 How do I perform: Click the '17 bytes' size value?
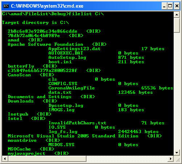tap(153, 49)
